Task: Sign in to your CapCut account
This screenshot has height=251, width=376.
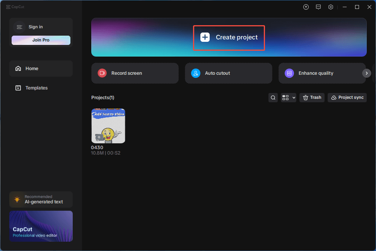Action: click(35, 27)
